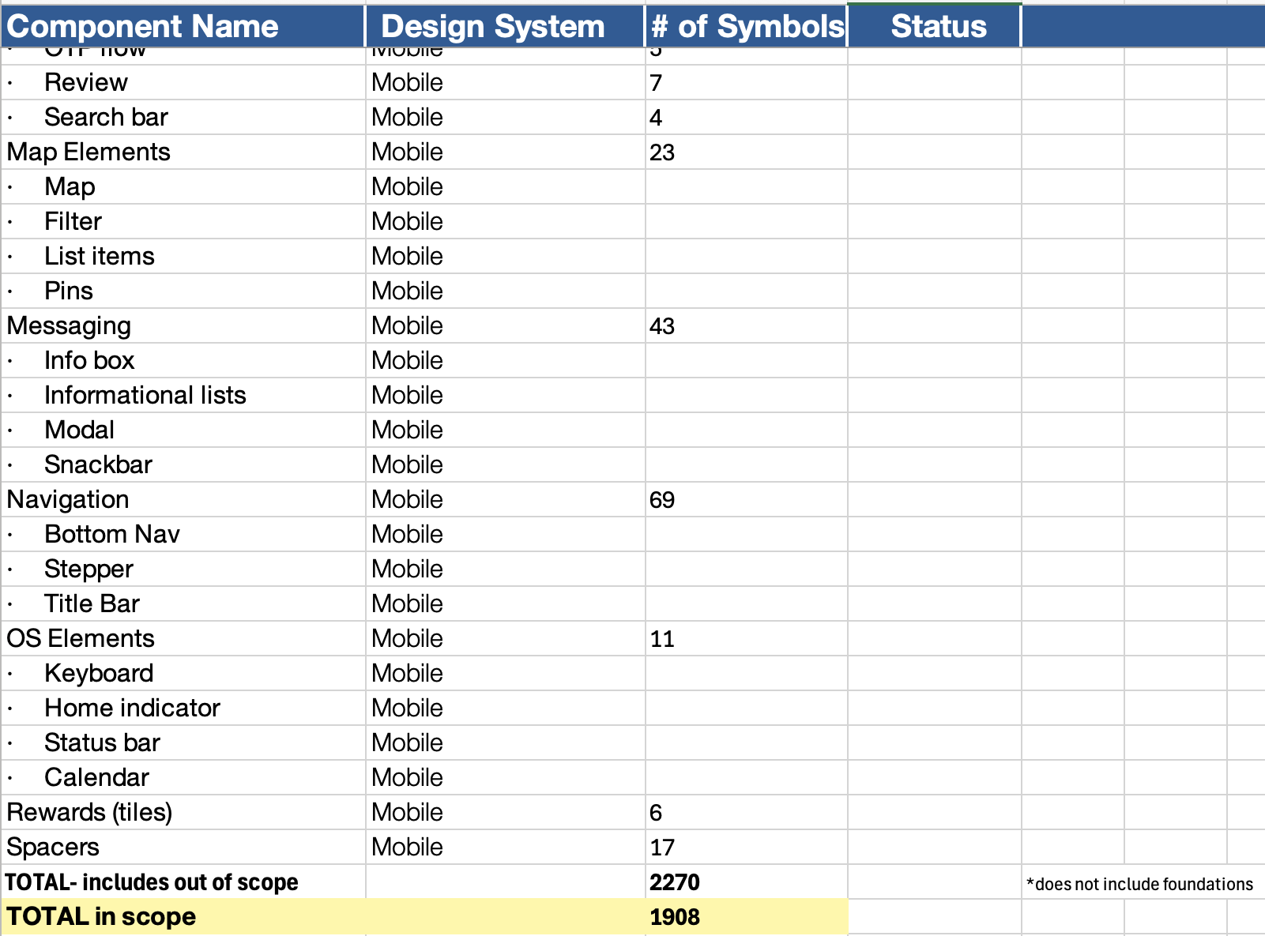Screen dimensions: 1265x936
Task: Select the foundations footnote cell
Action: (1139, 884)
